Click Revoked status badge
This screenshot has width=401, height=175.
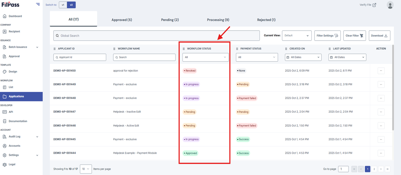click(189, 71)
